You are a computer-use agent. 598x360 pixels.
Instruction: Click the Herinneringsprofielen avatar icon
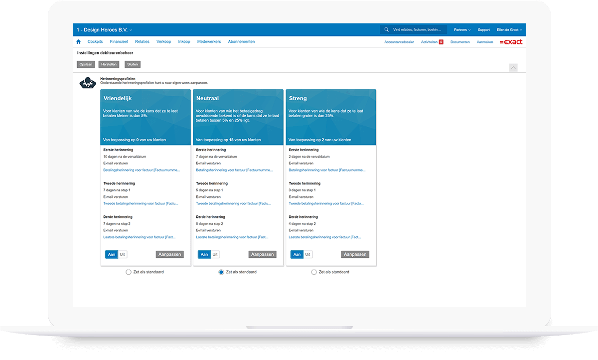[x=88, y=83]
